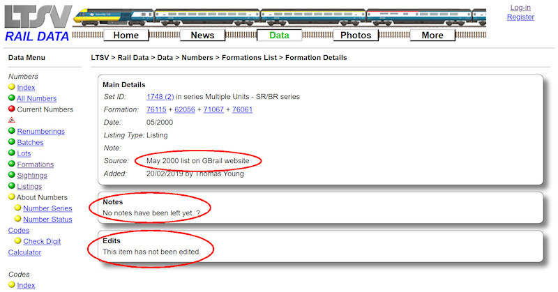Viewport: 558px width, 292px height.
Task: Click the yellow bullet beside Number Status
Action: click(18, 219)
